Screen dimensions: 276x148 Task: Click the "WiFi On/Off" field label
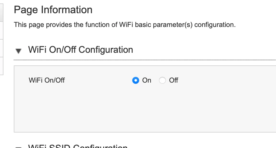pos(47,80)
